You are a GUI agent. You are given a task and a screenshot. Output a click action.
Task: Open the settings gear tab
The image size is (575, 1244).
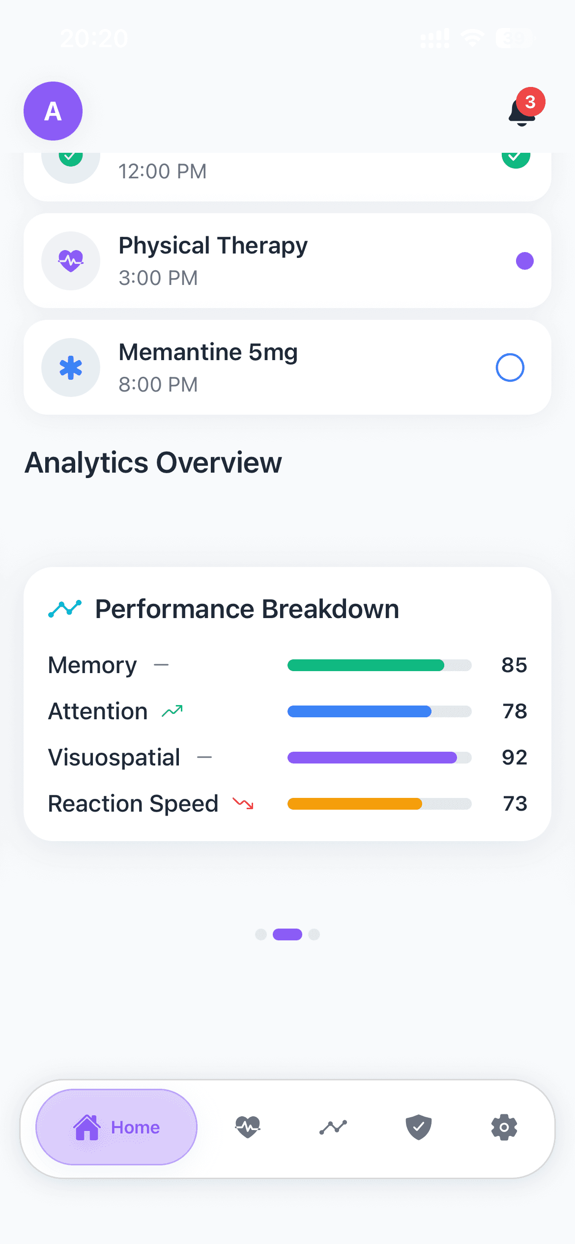coord(504,1127)
